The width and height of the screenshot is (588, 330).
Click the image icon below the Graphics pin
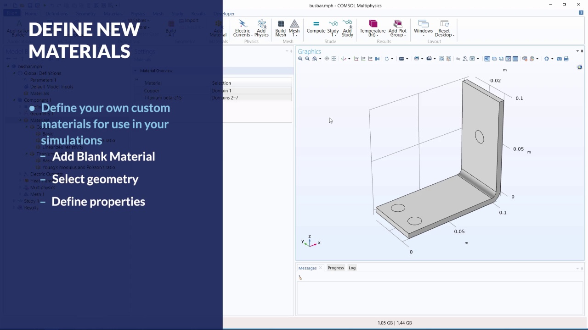(x=580, y=67)
